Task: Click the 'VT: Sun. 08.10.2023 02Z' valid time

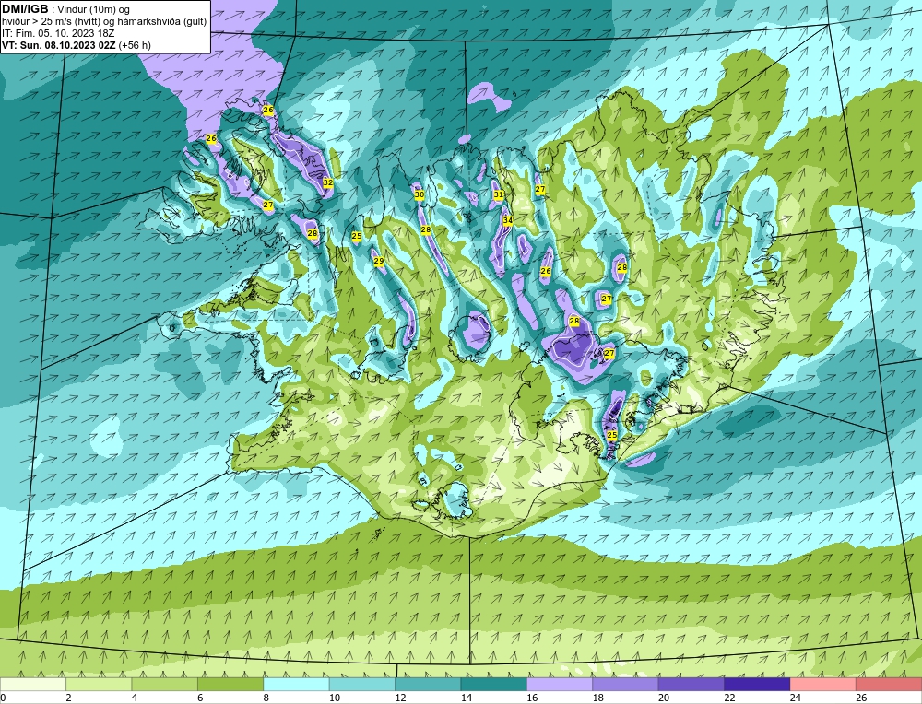Action: 59,45
